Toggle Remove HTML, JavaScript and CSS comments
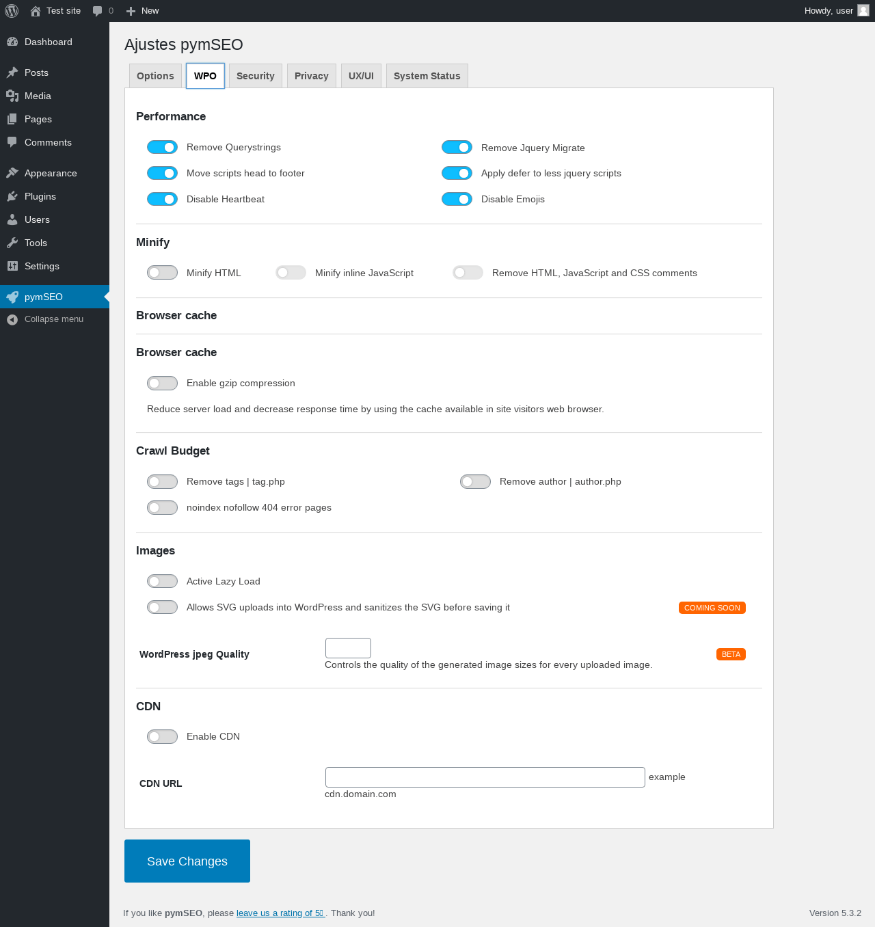 (468, 273)
